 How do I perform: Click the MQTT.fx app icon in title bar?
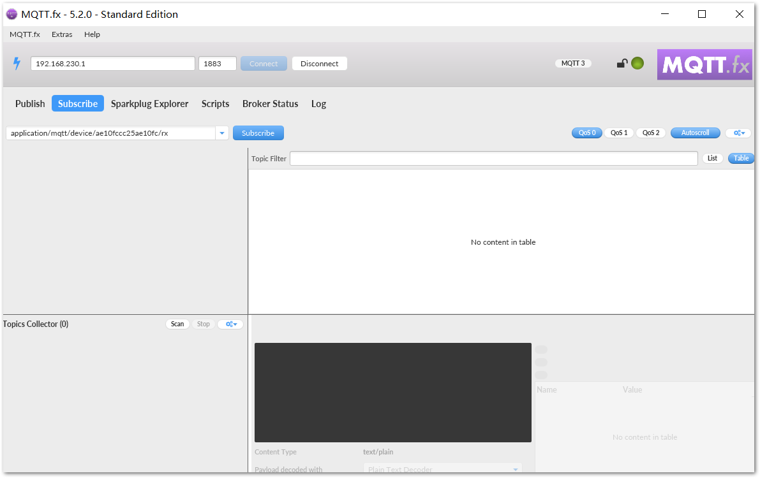(11, 14)
